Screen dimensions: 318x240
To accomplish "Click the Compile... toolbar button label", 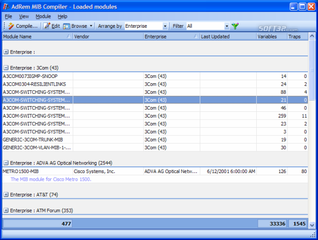I will point(27,26).
